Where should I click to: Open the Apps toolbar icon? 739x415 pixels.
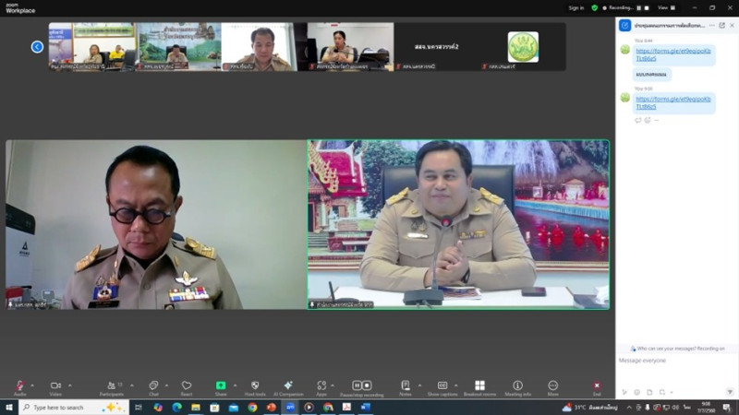(x=321, y=385)
